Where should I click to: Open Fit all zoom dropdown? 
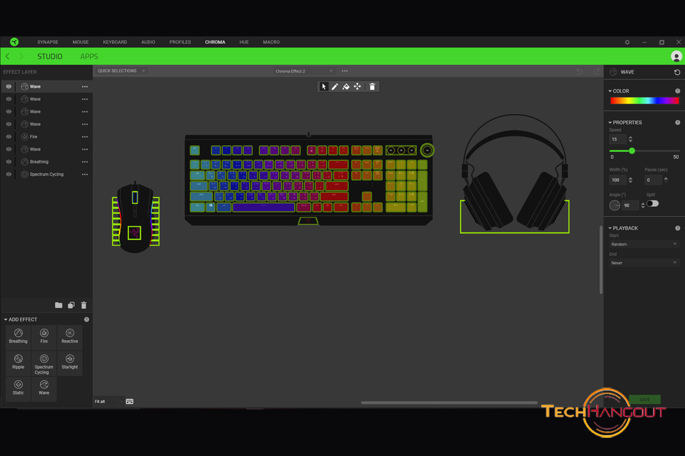click(109, 401)
